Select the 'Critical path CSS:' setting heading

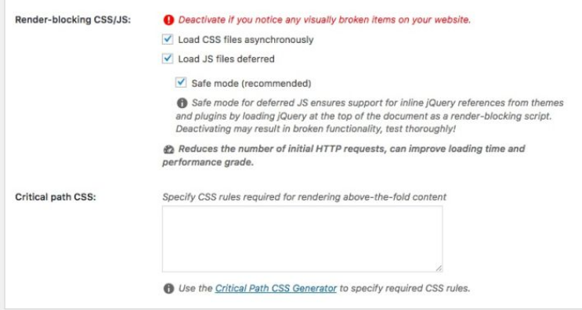coord(56,197)
